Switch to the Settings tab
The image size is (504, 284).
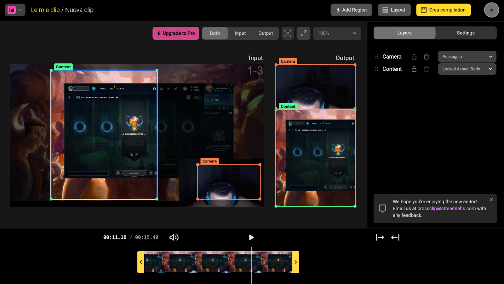466,33
